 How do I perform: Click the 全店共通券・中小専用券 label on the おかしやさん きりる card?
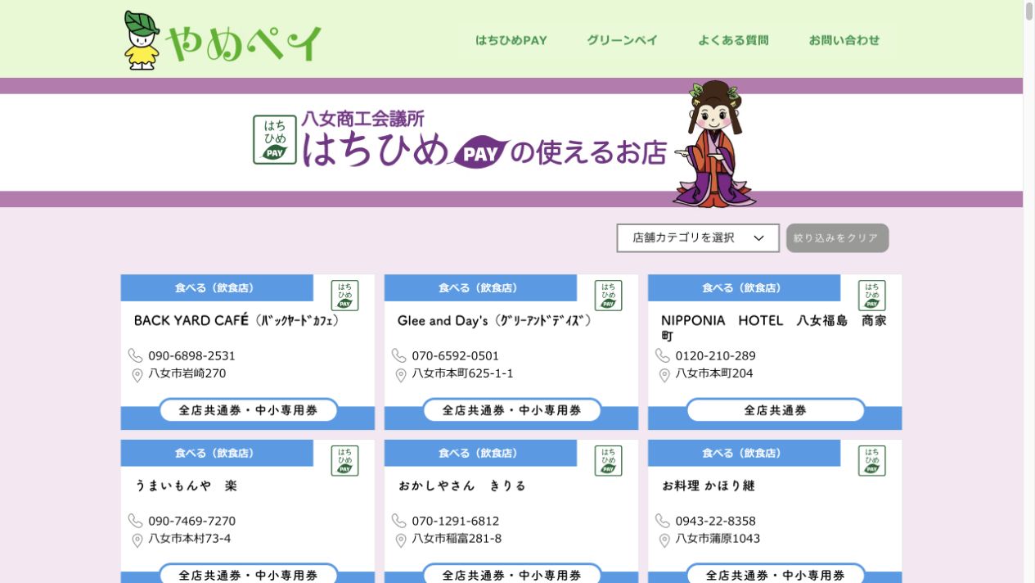point(512,575)
